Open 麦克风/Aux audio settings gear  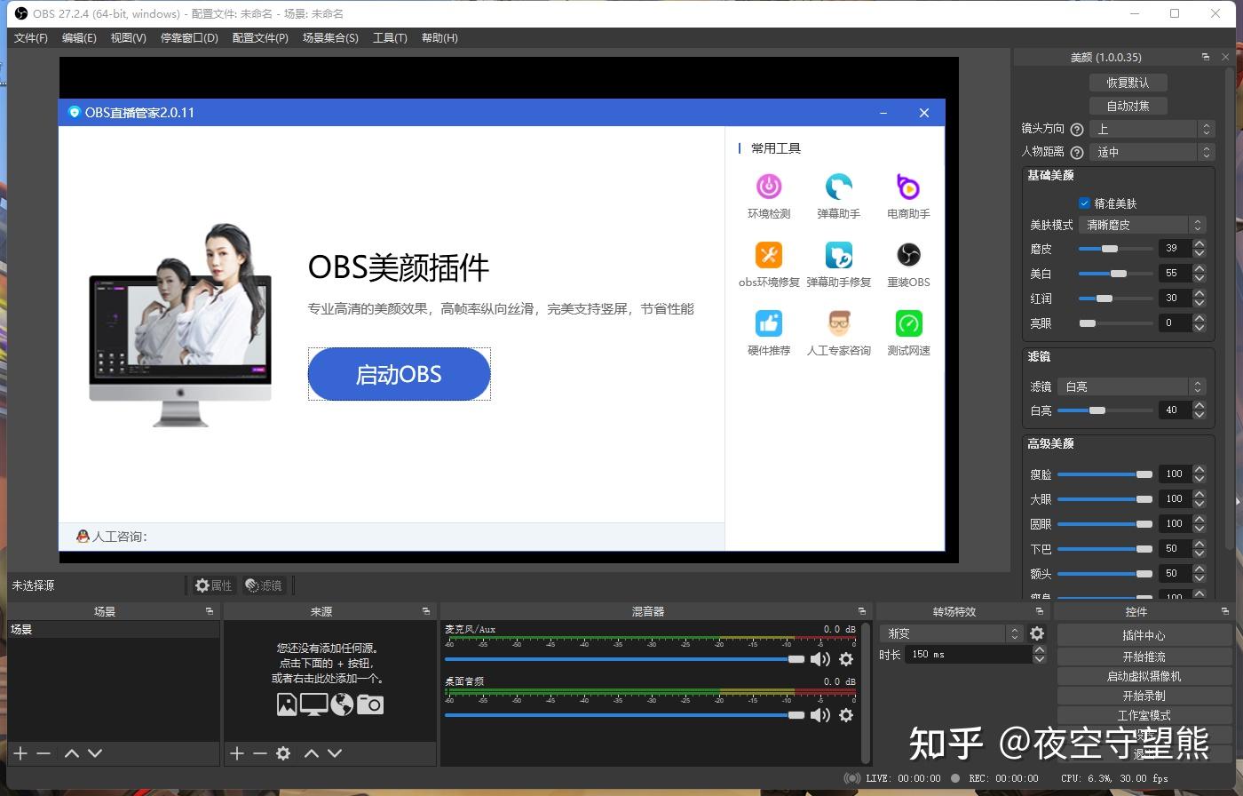[846, 659]
